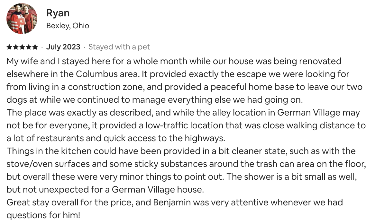Click the first star in the rating
Viewport: 375px width, 224px height.
pos(9,47)
